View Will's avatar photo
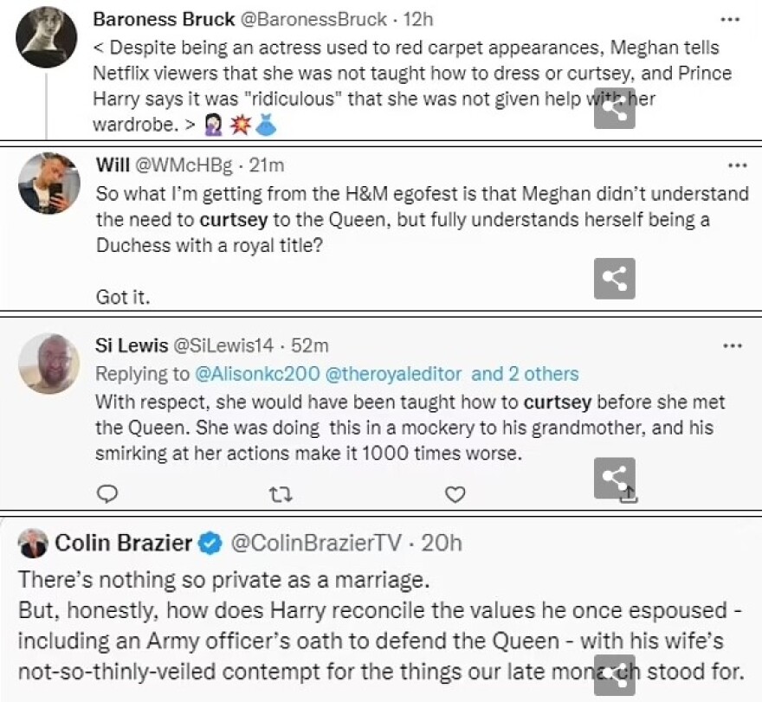Viewport: 762px width, 702px height. click(x=49, y=184)
